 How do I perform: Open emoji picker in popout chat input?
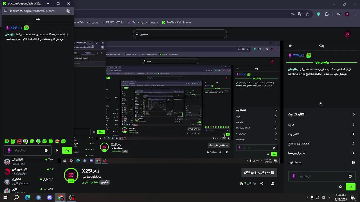(x=46, y=150)
